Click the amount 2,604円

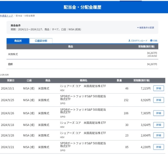(x=145, y=135)
